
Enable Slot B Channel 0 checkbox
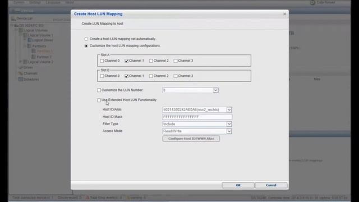click(102, 76)
